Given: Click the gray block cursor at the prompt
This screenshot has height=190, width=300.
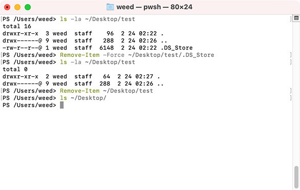Looking at the screenshot, I should point(62,105).
